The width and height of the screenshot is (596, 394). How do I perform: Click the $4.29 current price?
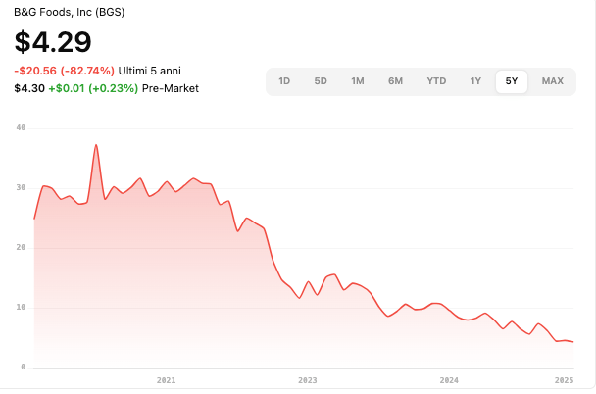(53, 42)
